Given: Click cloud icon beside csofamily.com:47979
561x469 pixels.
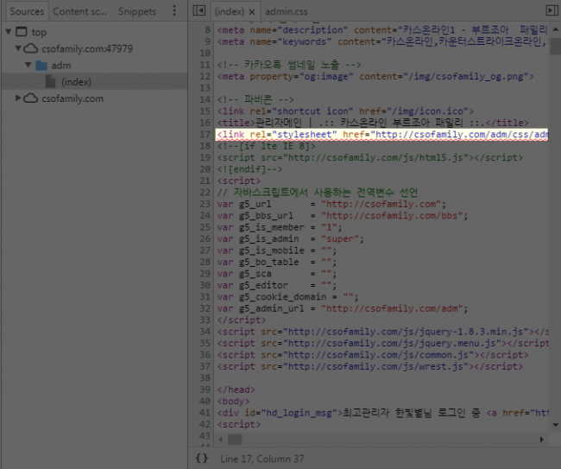Looking at the screenshot, I should [31, 48].
